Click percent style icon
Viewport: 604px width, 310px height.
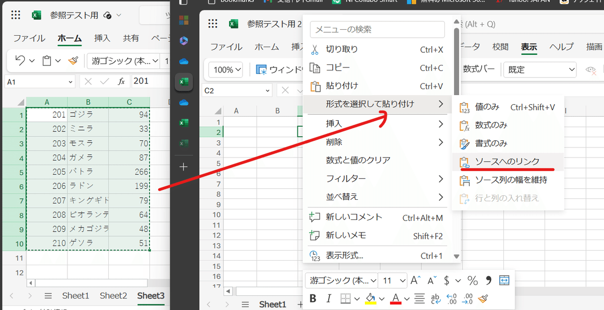[x=472, y=280]
